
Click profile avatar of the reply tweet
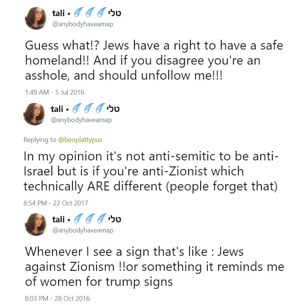pyautogui.click(x=34, y=114)
